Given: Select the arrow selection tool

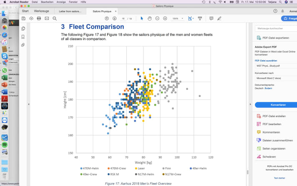Looking at the screenshot, I should click(142, 18).
